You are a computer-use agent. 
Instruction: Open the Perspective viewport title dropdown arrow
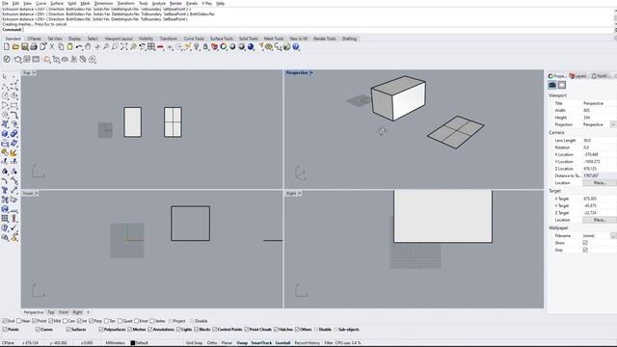tap(311, 73)
